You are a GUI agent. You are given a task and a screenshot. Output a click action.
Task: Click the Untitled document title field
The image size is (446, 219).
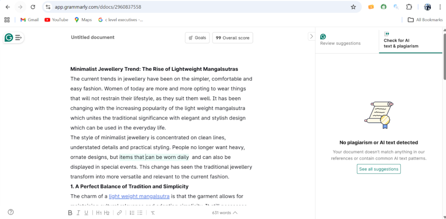click(93, 37)
